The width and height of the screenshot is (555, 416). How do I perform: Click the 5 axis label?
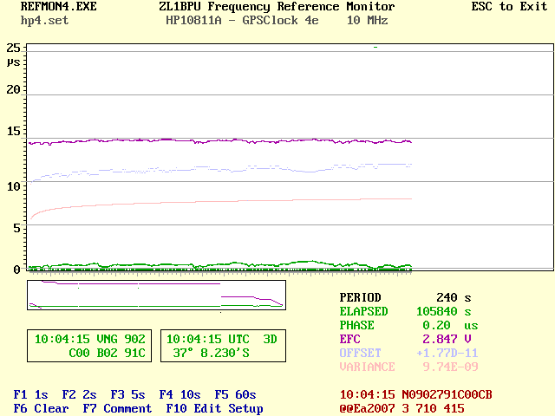click(17, 228)
